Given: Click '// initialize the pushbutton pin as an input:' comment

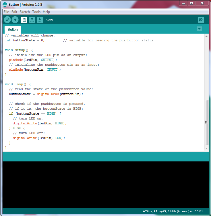Looking at the screenshot, I should [54, 65].
